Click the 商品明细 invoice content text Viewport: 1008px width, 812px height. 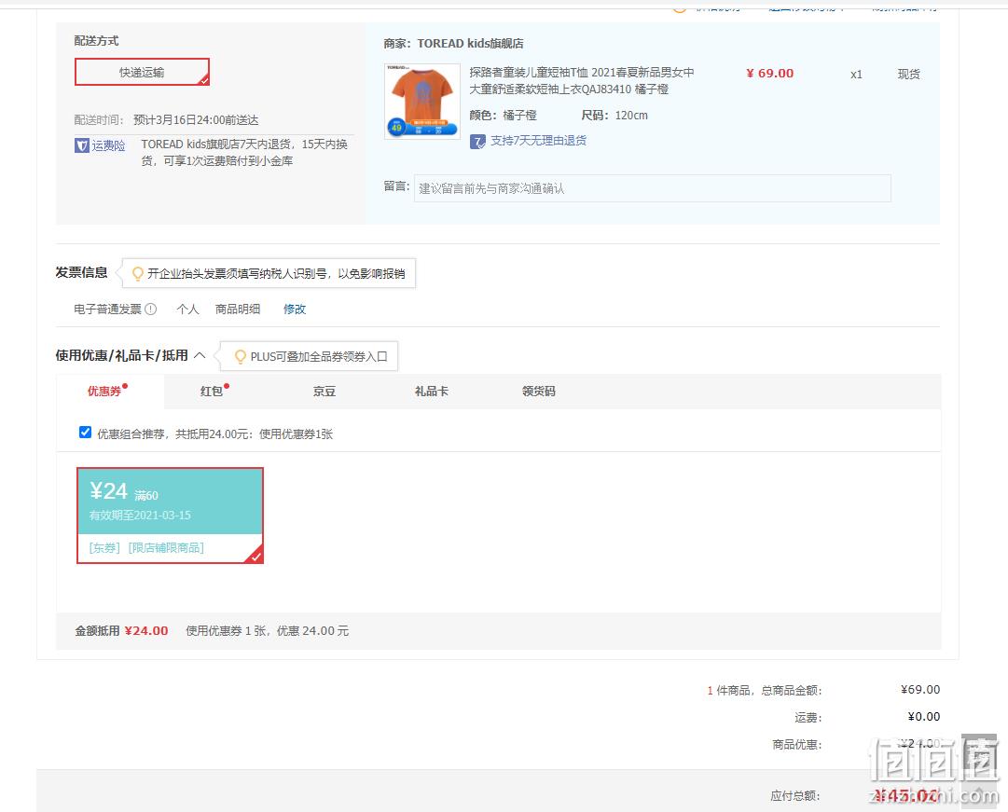tap(238, 310)
